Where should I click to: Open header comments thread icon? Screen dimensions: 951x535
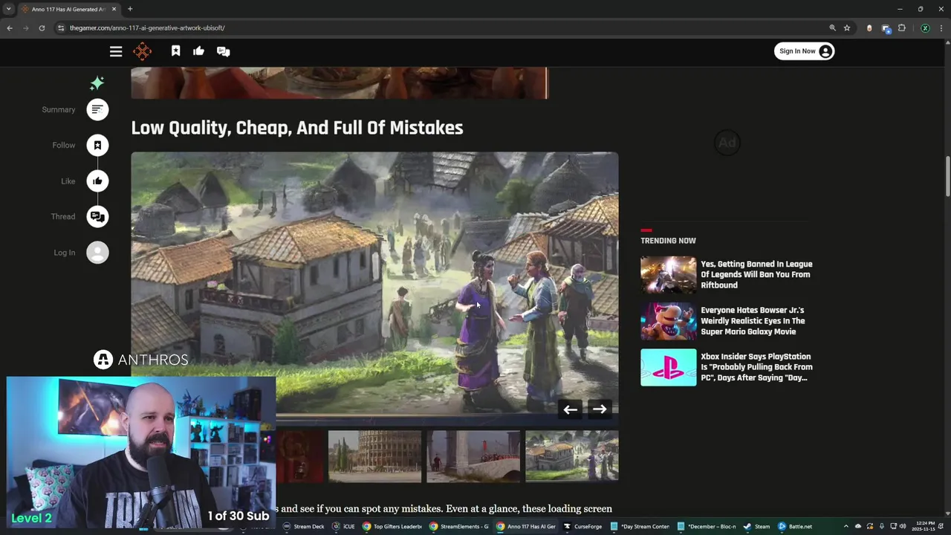point(223,51)
